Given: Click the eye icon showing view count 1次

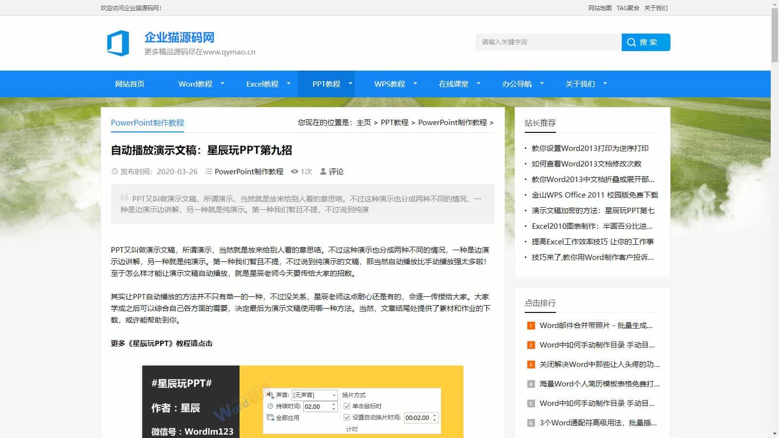Looking at the screenshot, I should coord(294,171).
